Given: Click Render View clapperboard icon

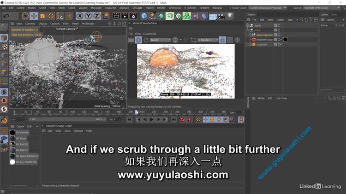Looking at the screenshot, I should (116, 16).
